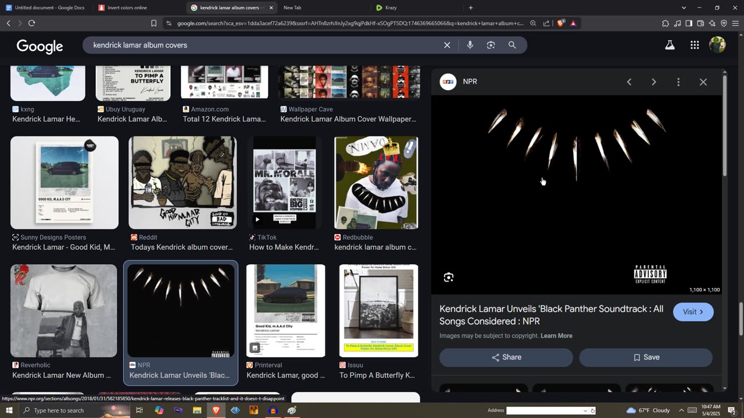Open the Issuu To Pimp A Butterfly thumbnail
The width and height of the screenshot is (744, 418).
(x=378, y=311)
